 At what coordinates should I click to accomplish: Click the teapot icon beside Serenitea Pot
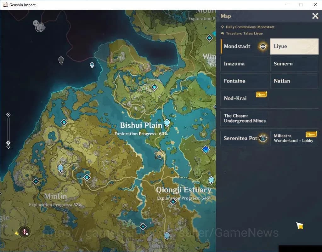click(263, 138)
